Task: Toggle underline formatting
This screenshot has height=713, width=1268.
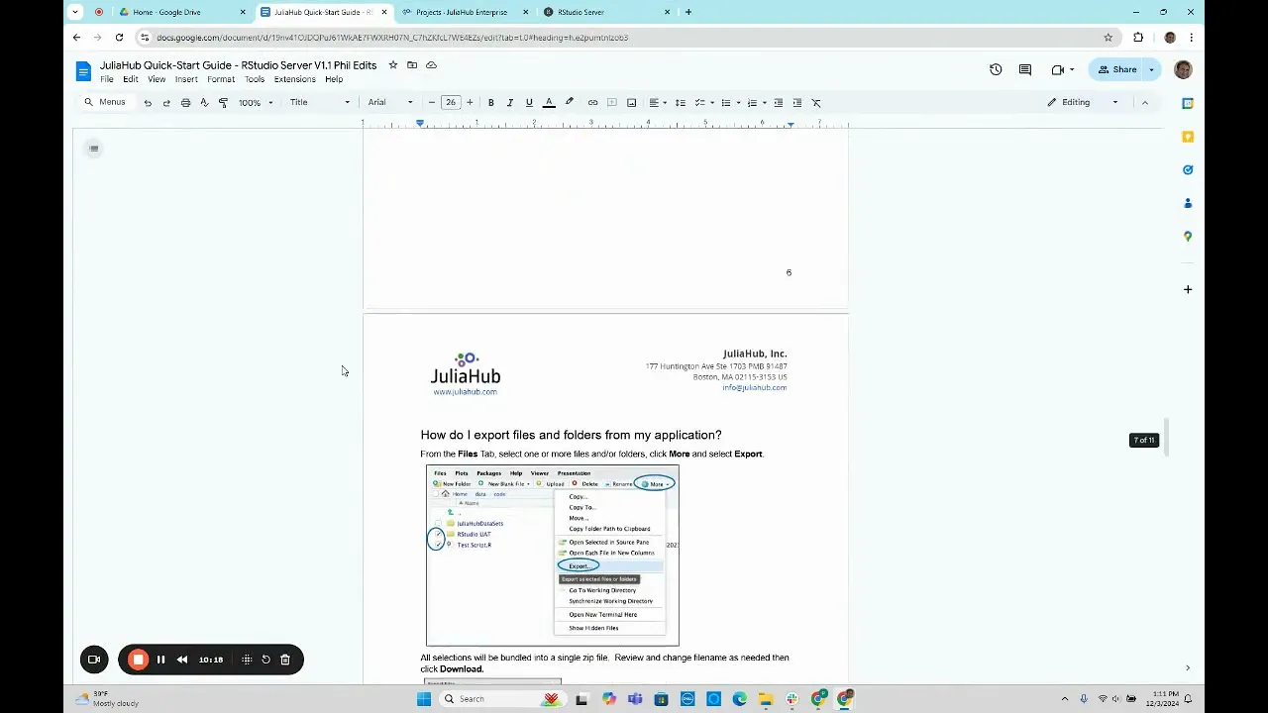Action: (529, 103)
